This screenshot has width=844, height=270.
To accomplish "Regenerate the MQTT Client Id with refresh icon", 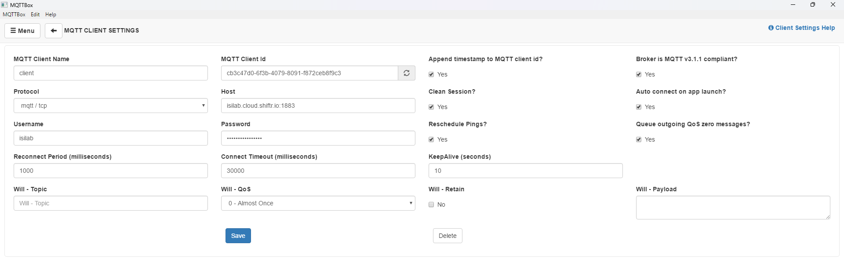I will (407, 73).
